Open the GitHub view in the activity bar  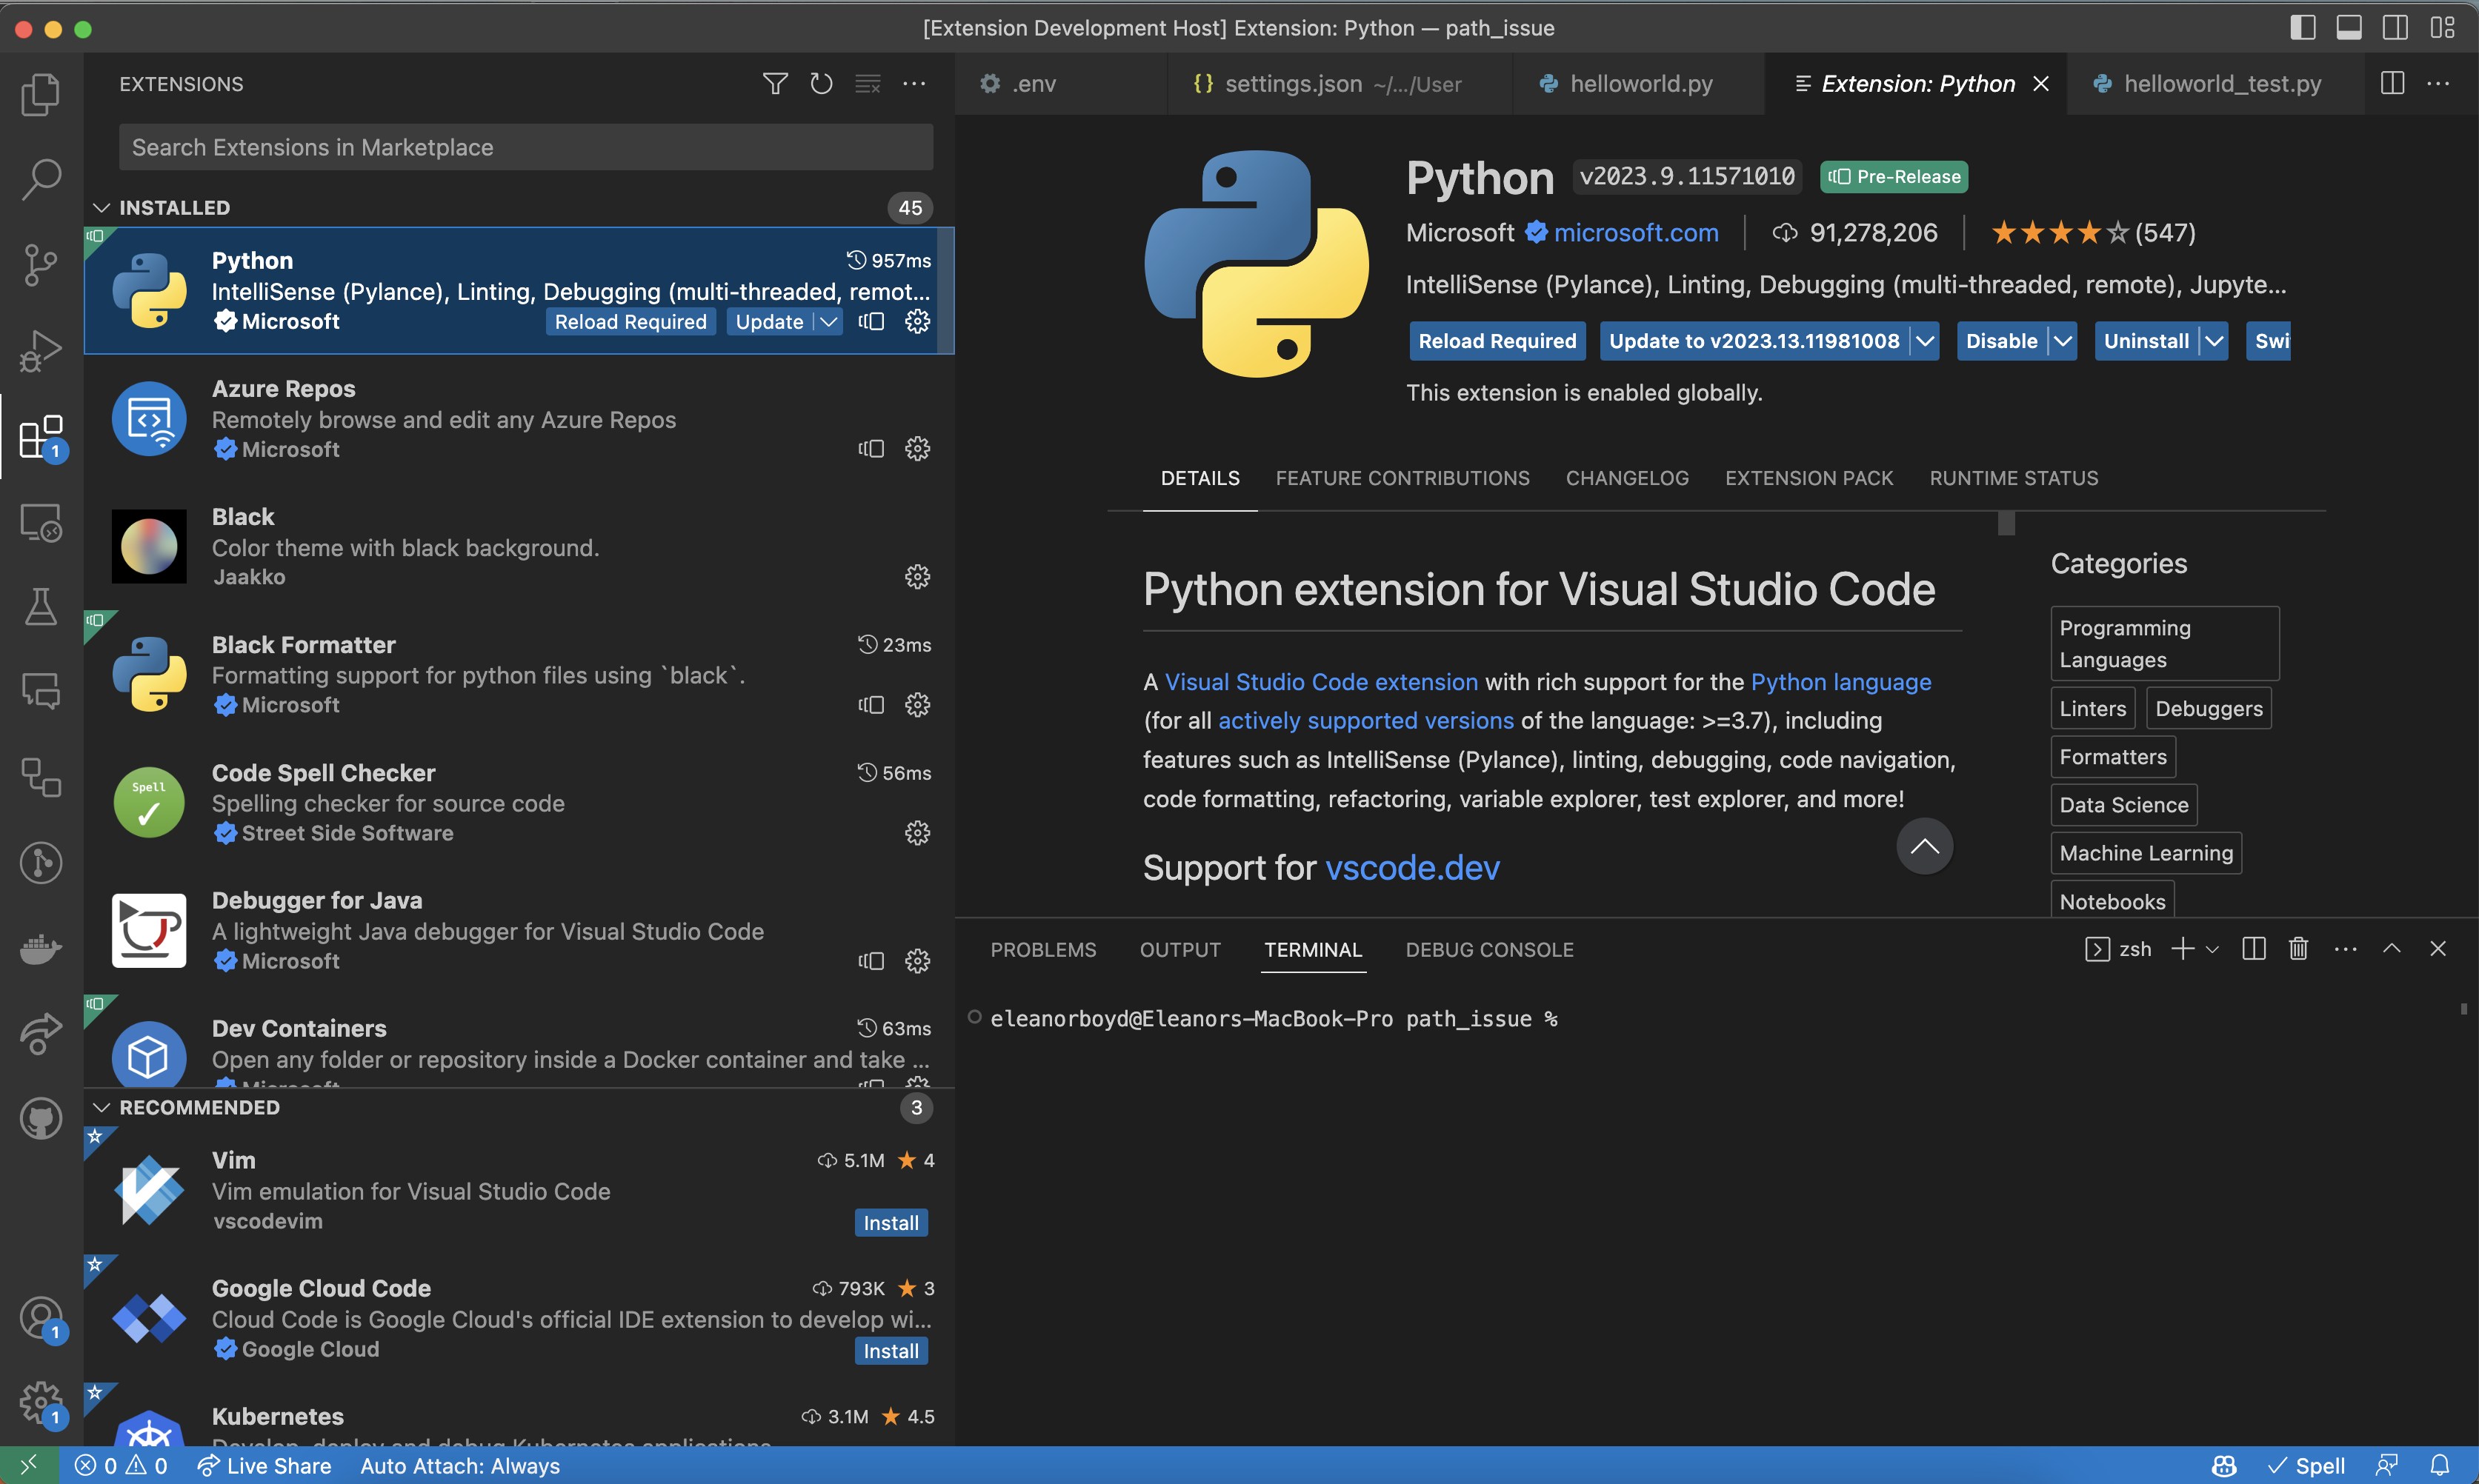[40, 1118]
